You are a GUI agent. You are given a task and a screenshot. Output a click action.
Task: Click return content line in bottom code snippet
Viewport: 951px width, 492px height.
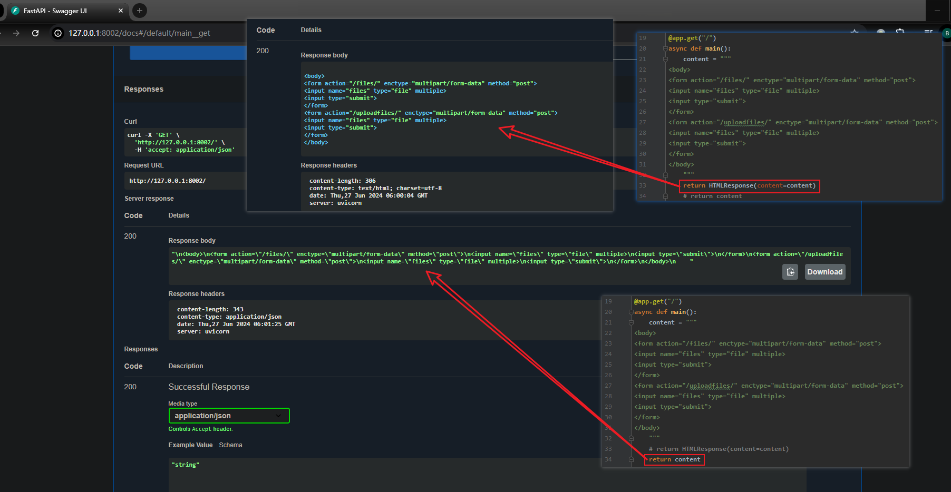click(x=674, y=459)
